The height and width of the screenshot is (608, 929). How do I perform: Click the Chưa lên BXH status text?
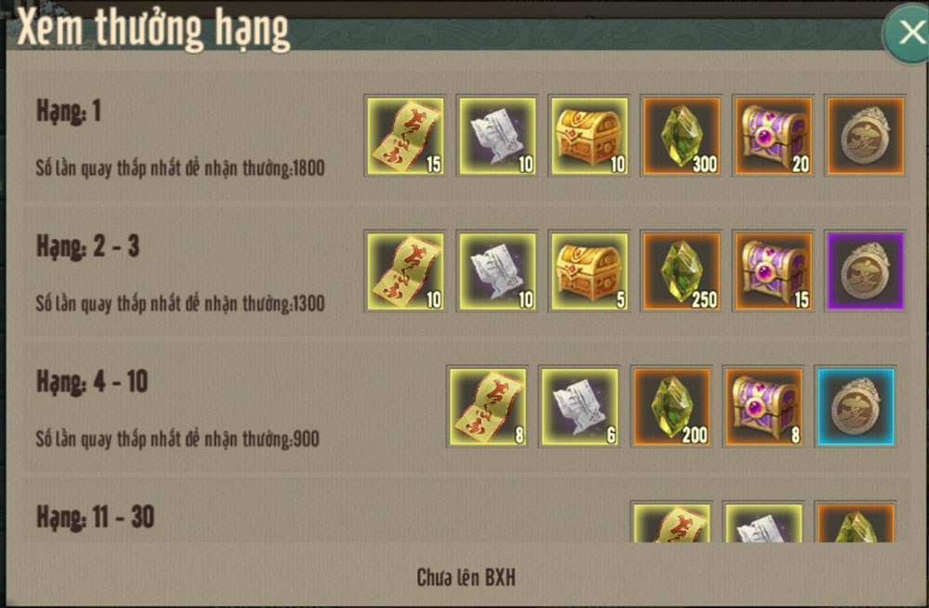(465, 577)
